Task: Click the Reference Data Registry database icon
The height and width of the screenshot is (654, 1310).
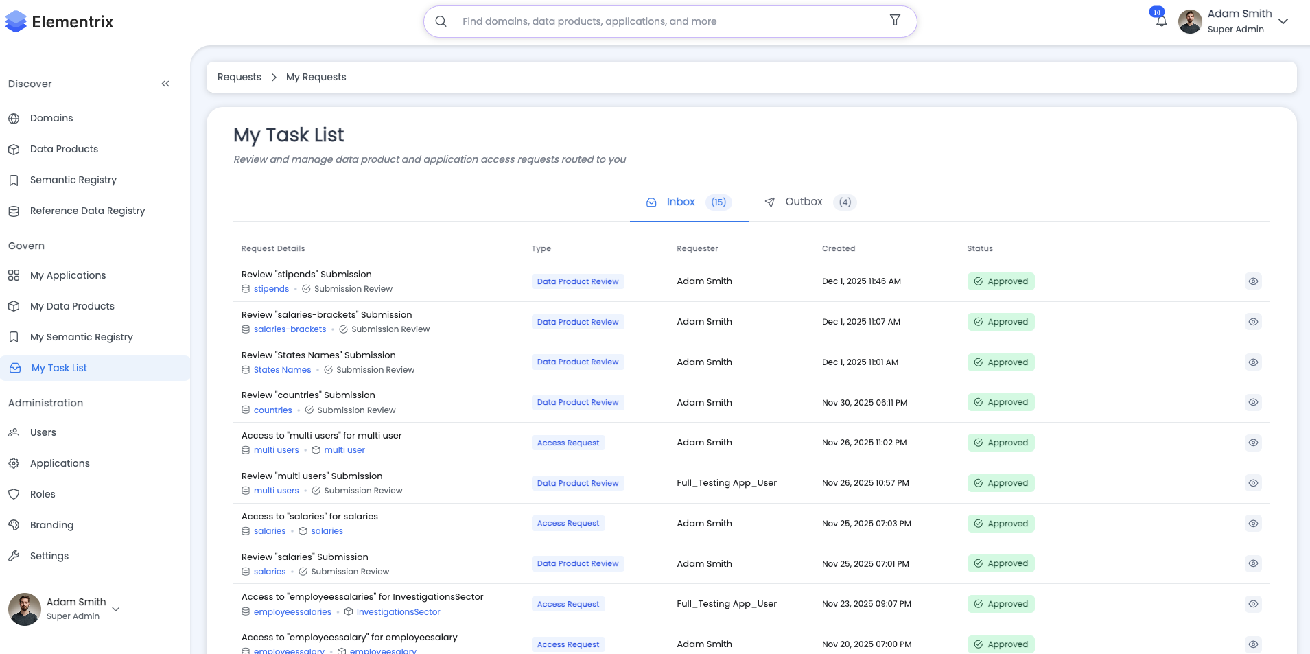Action: click(14, 211)
